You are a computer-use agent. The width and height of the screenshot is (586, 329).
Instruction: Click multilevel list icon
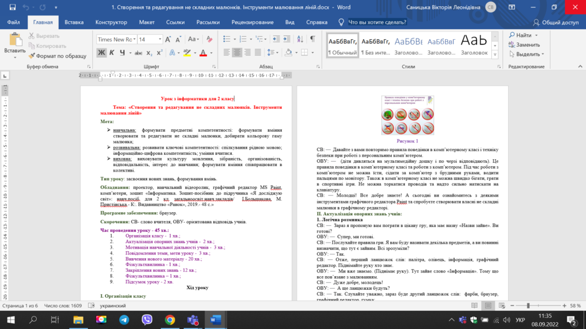tap(259, 39)
